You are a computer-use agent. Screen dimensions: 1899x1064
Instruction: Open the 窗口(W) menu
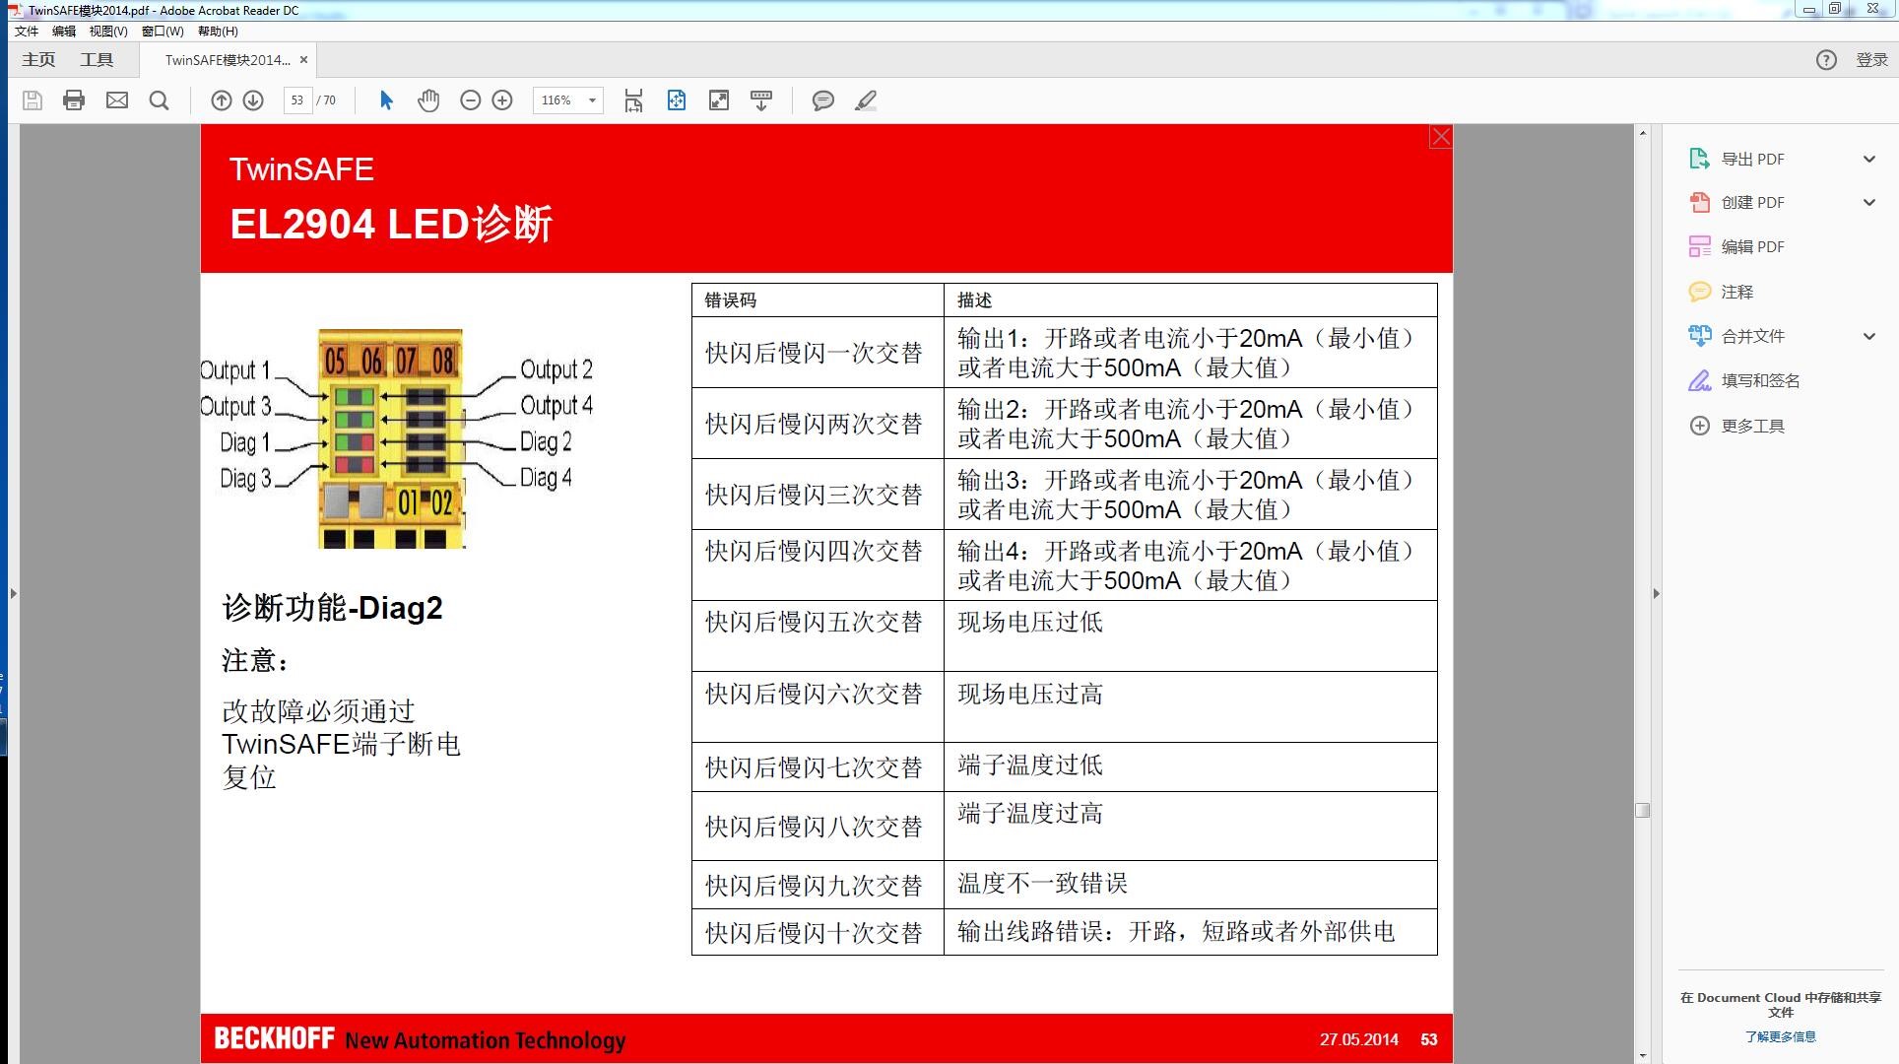coord(163,32)
